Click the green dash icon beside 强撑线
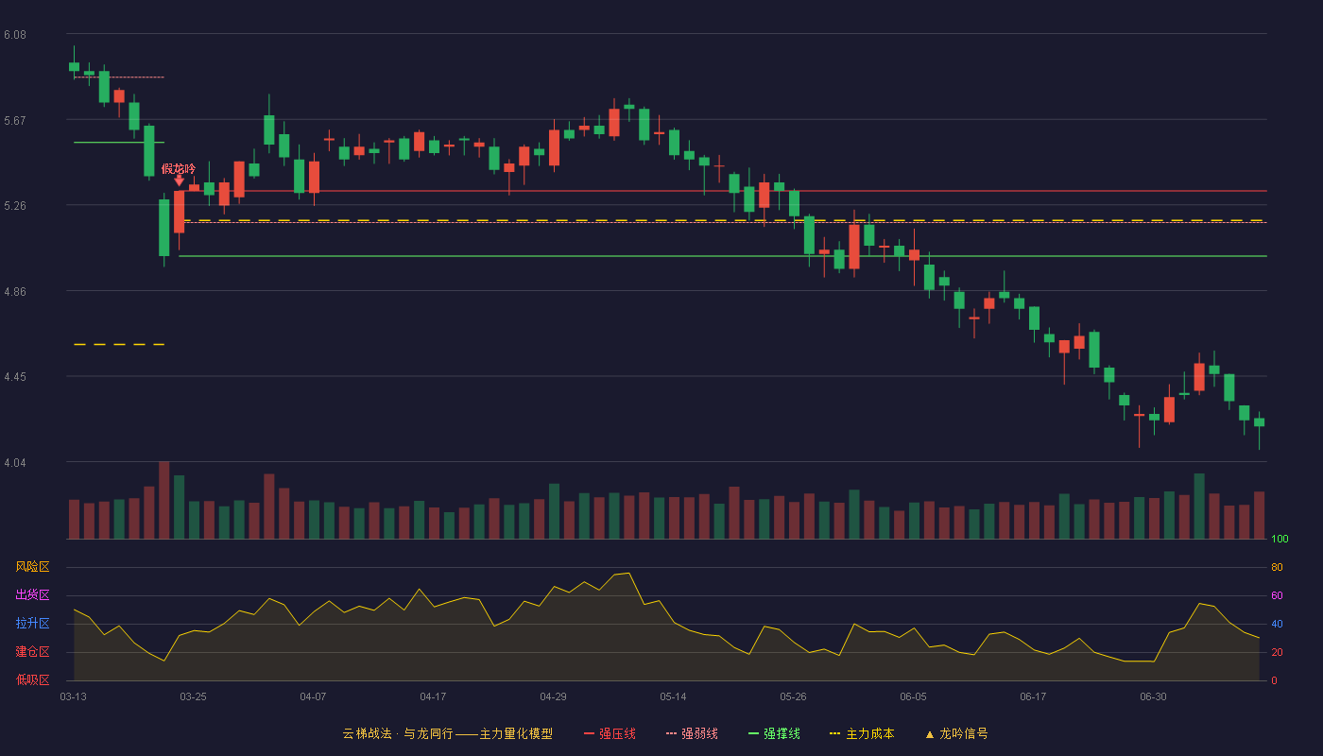Viewport: 1323px width, 756px height. pos(753,734)
